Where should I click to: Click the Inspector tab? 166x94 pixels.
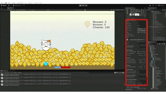click(x=130, y=8)
